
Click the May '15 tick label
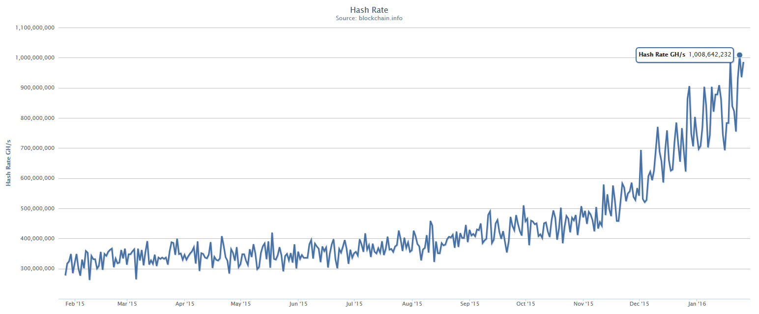[x=240, y=304]
